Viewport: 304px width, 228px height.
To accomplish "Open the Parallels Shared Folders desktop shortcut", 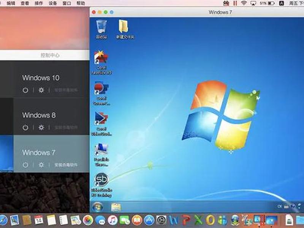I will 101,155.
